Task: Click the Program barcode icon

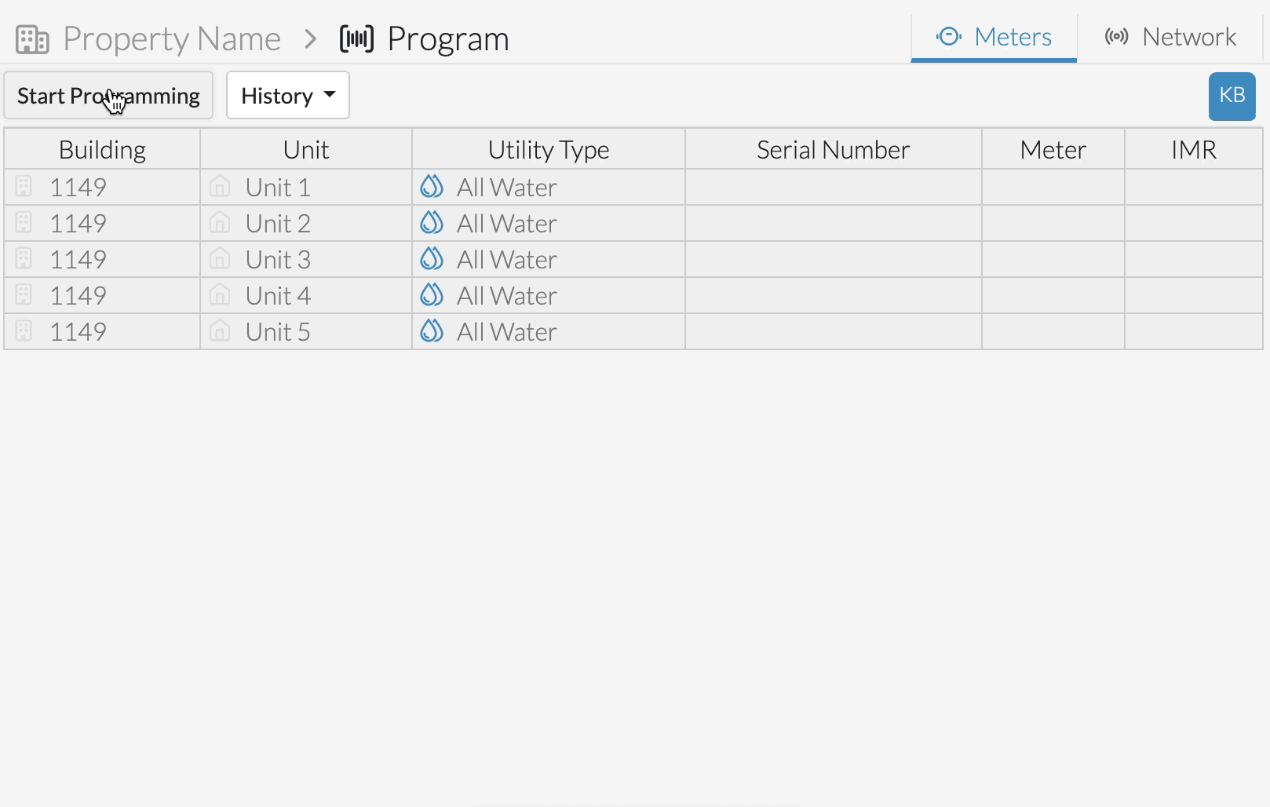Action: click(x=356, y=38)
